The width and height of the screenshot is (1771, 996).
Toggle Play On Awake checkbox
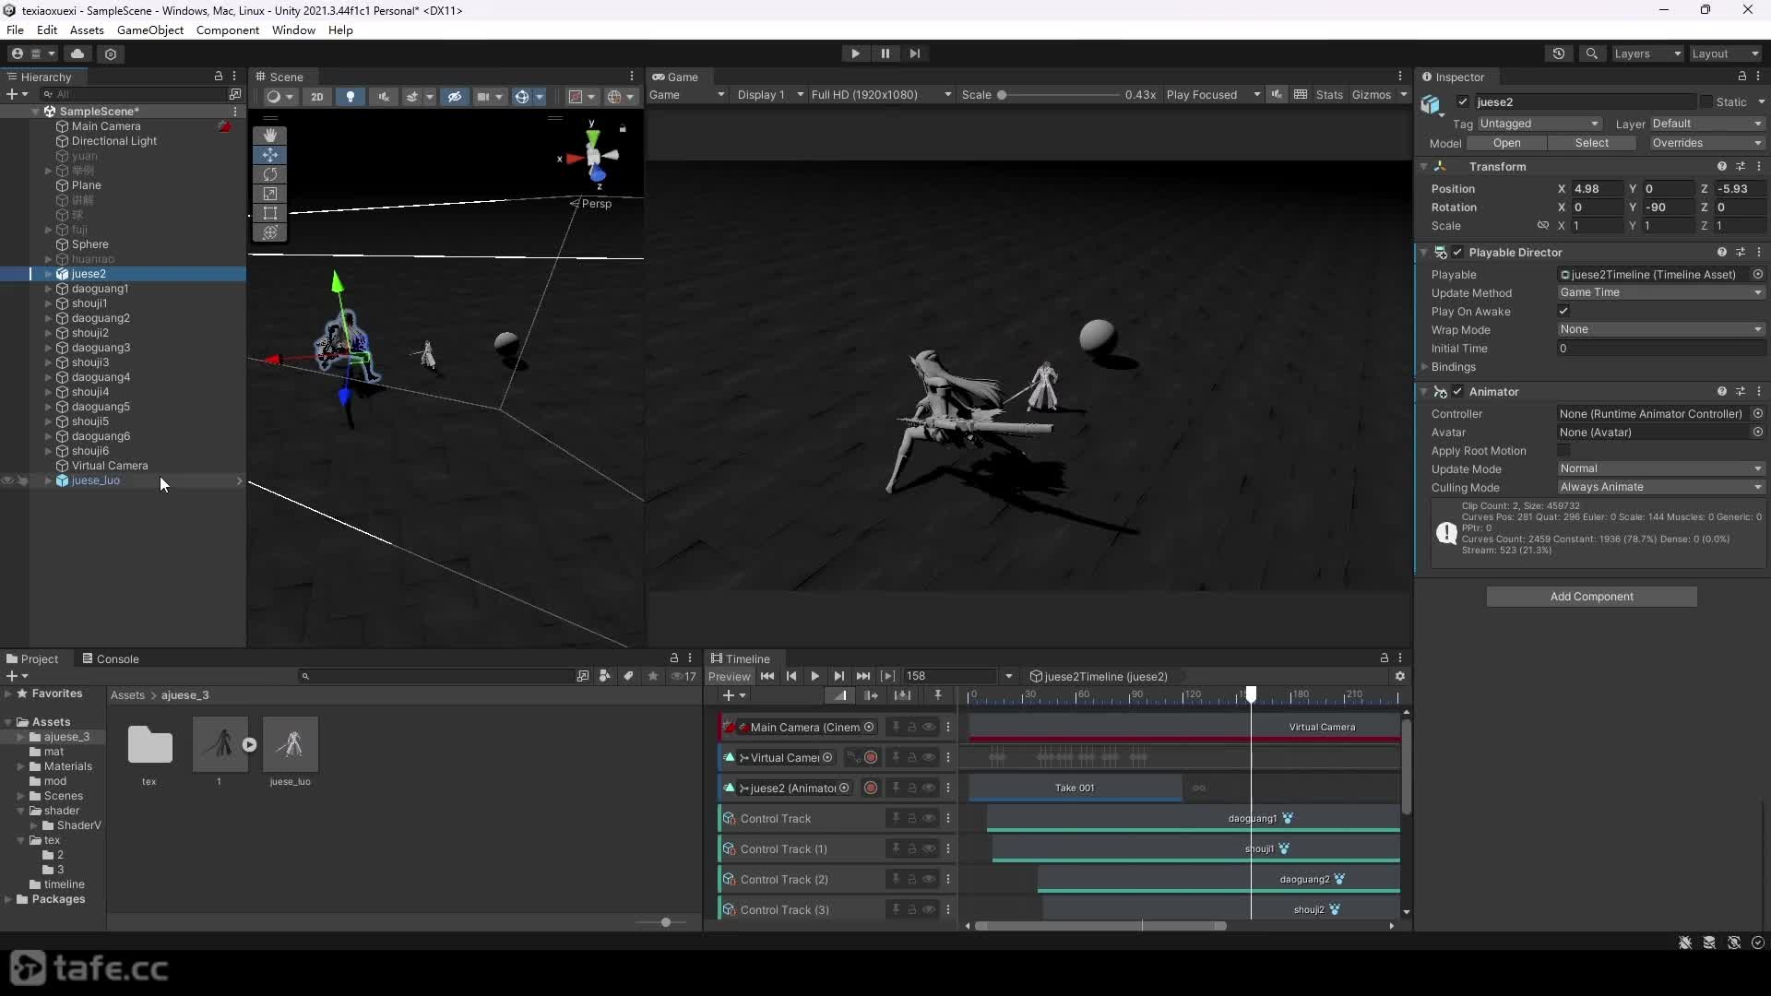[x=1563, y=311]
